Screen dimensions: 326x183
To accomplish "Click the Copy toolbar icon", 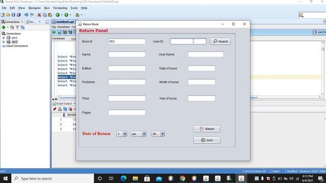I will pos(44,15).
